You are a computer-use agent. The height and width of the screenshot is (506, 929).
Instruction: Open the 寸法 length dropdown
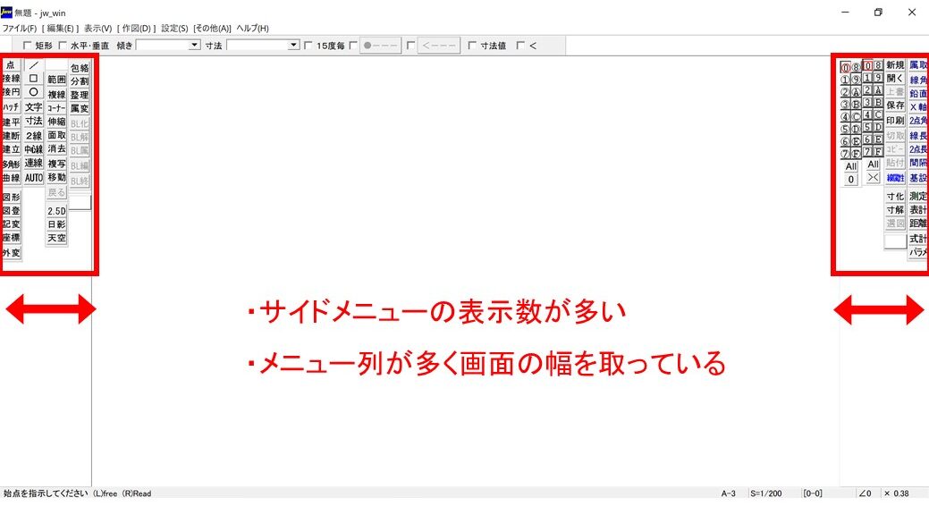[x=293, y=45]
